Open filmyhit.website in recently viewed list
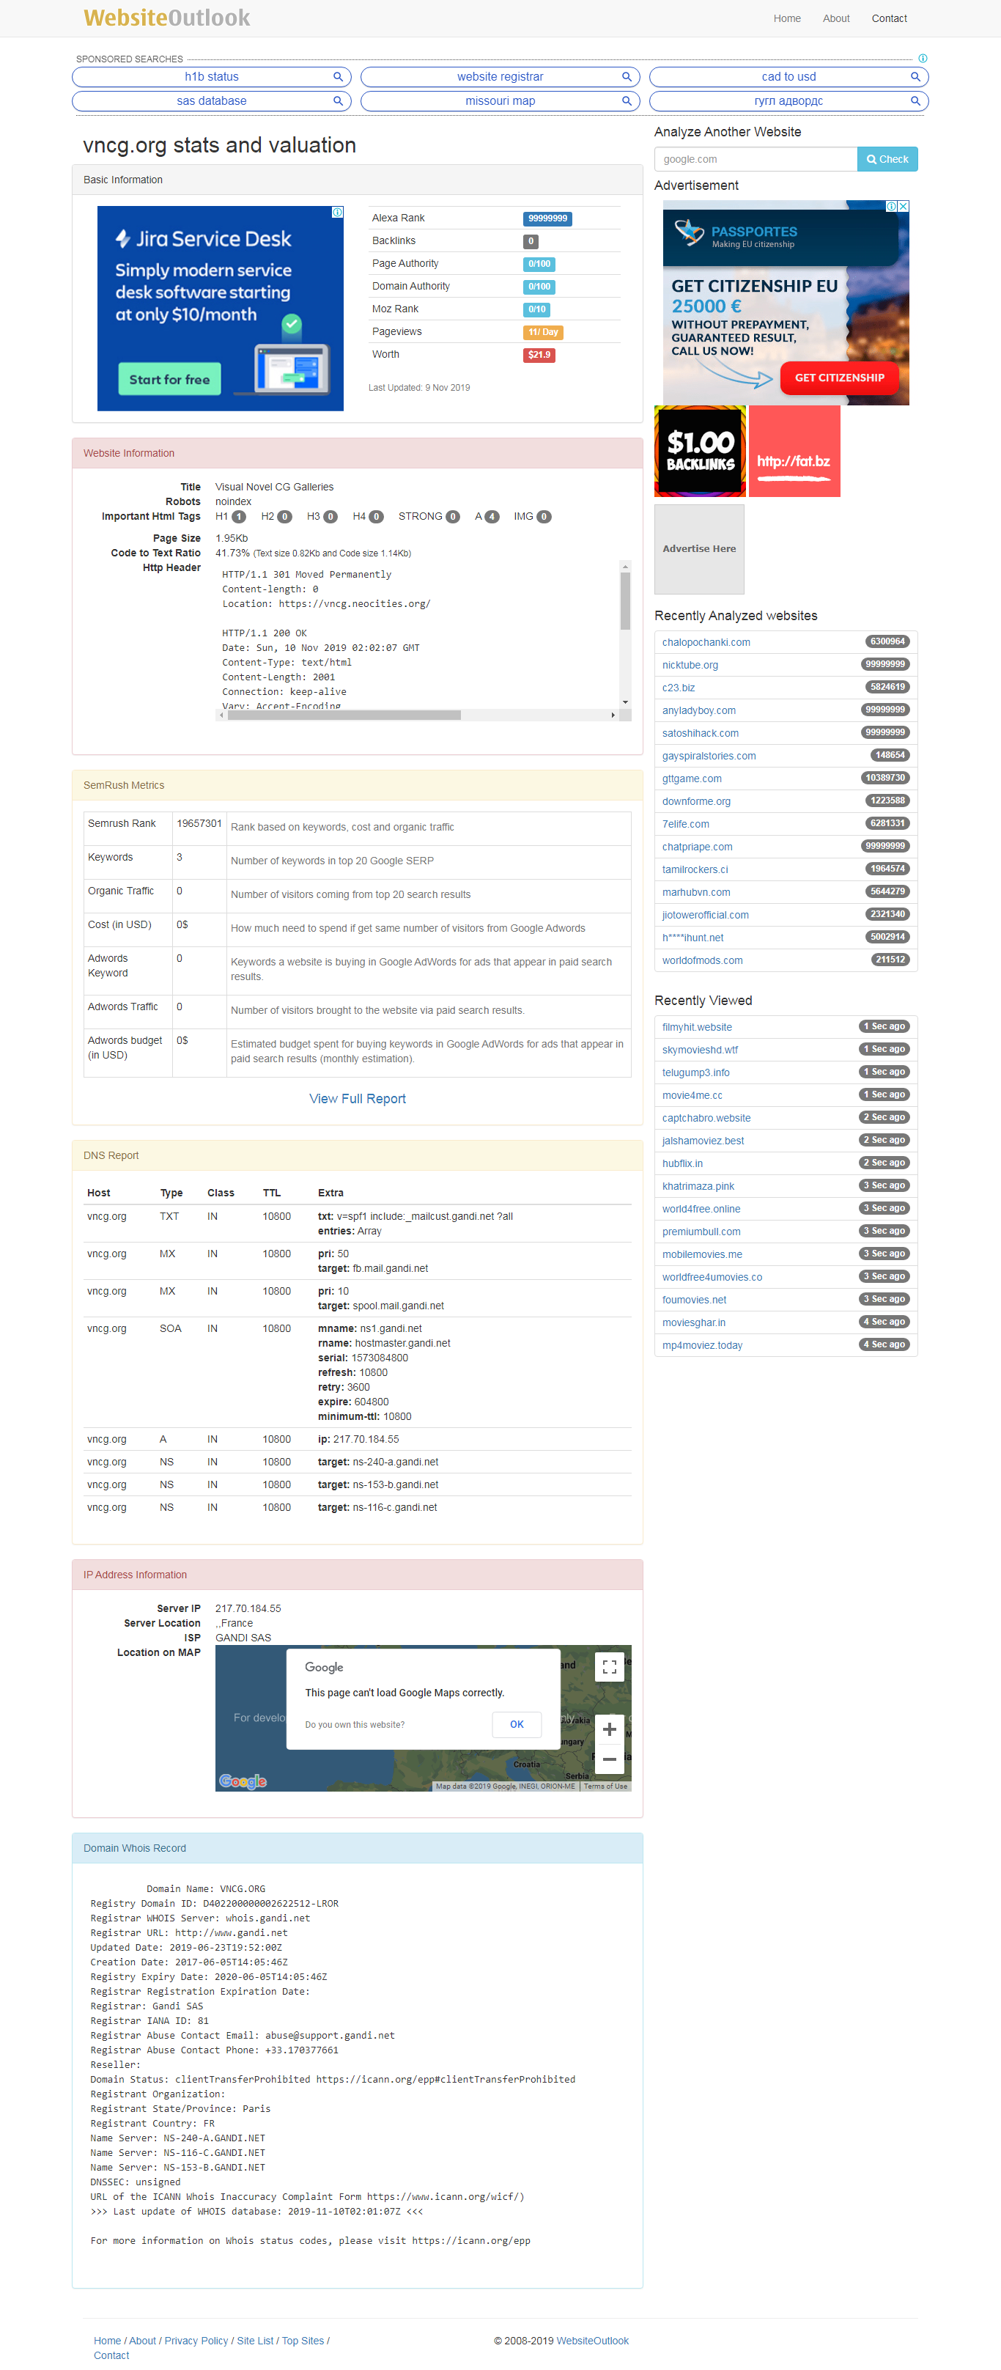The image size is (1001, 2370). (x=698, y=1028)
